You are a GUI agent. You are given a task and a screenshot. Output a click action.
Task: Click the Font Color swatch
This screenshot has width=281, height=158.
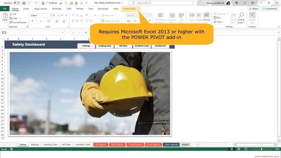[64, 21]
